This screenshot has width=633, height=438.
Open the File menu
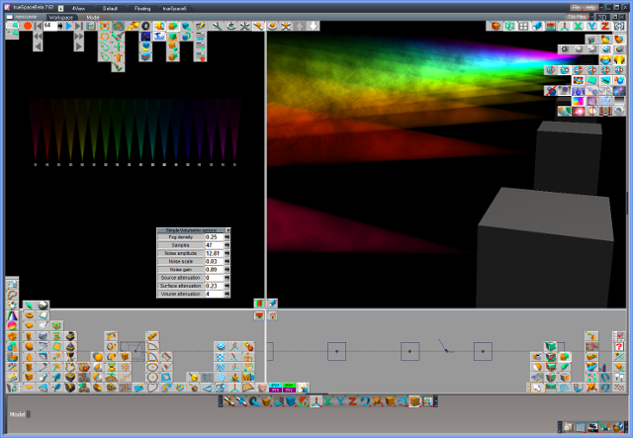[x=575, y=8]
